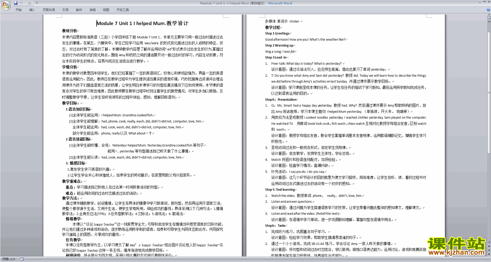This screenshot has height=262, width=491.
Task: Click the 'Step 2 Warming up' heading
Action: click(x=279, y=45)
